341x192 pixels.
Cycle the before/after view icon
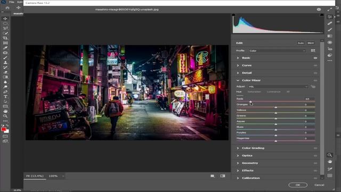click(223, 176)
